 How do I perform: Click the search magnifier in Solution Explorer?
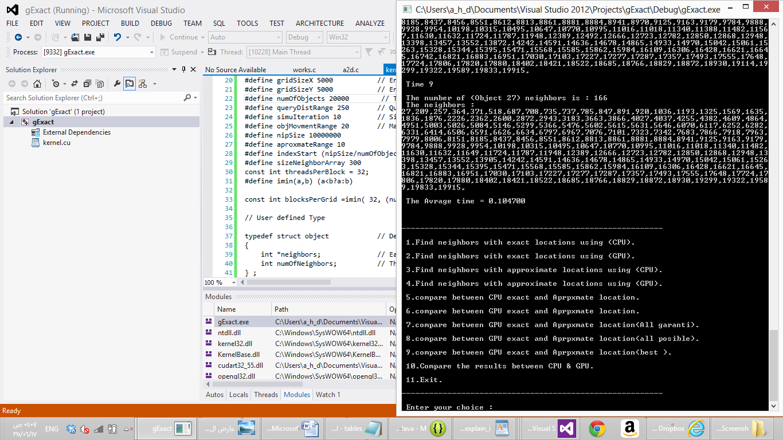[187, 98]
